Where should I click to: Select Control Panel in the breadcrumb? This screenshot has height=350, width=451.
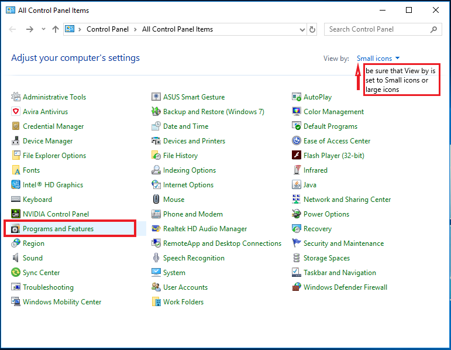(x=108, y=29)
